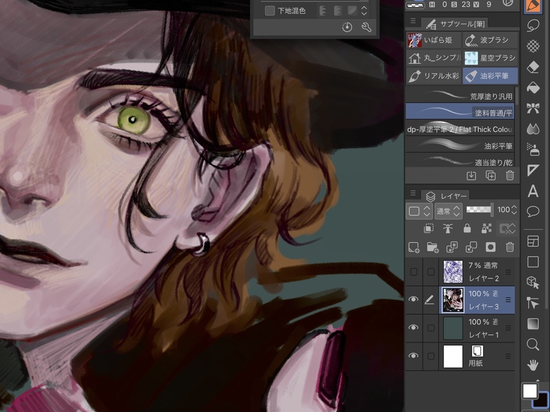The height and width of the screenshot is (412, 550).
Task: Toggle lock layer
Action: click(467, 229)
